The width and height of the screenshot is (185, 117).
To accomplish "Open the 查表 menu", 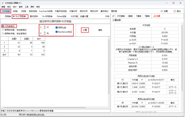I will [x=20, y=7].
